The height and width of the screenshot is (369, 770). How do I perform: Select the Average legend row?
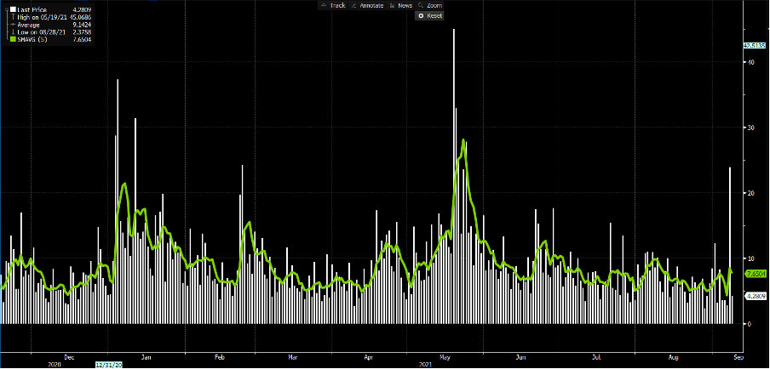tap(51, 24)
